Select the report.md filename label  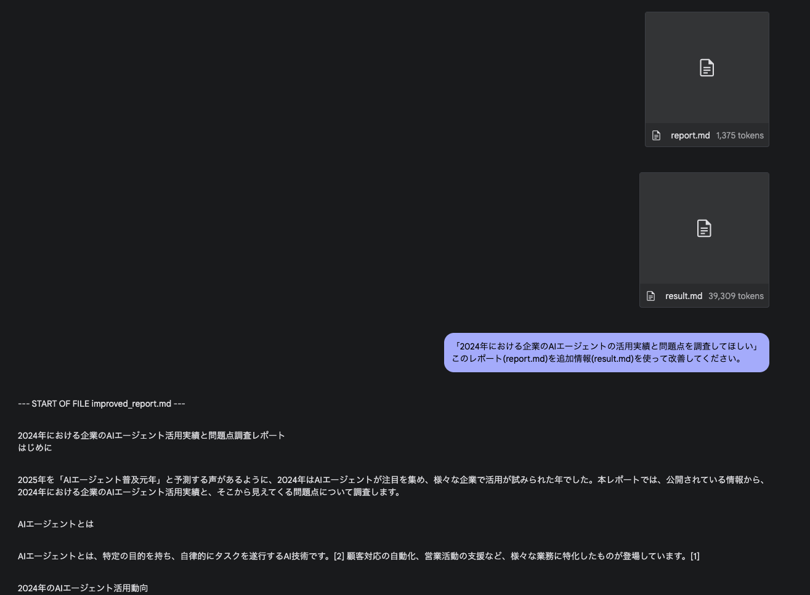[690, 135]
